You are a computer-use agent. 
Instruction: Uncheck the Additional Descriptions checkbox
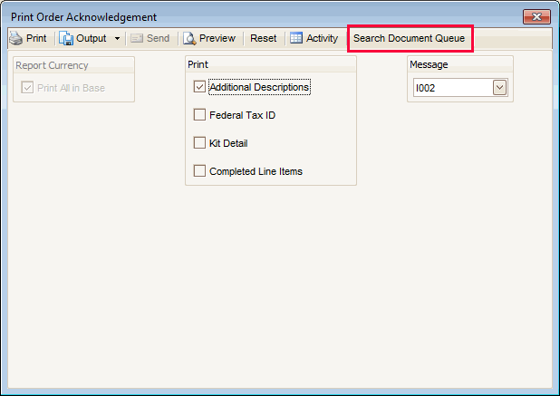pos(199,88)
